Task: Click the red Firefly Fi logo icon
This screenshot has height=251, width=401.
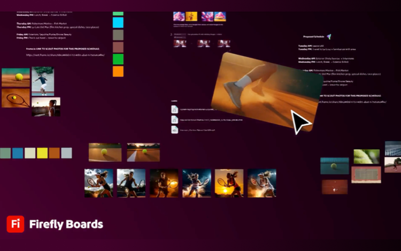Action: 15,224
